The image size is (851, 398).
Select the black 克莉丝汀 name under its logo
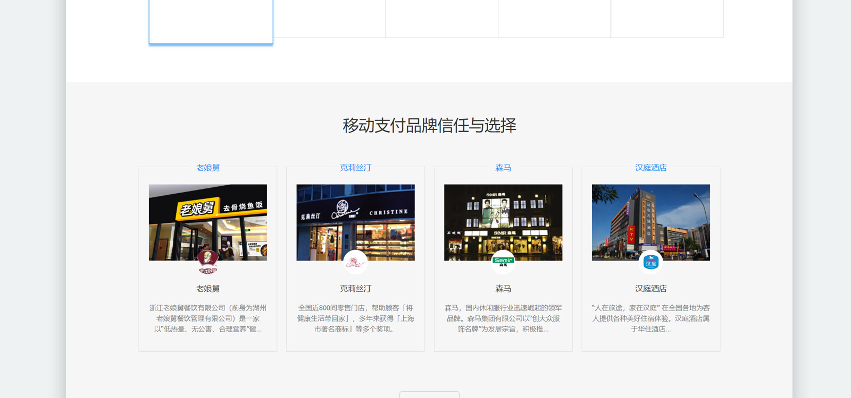[x=355, y=289]
